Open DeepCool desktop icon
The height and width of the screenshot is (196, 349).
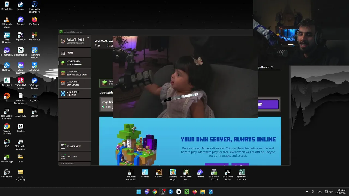click(x=7, y=82)
